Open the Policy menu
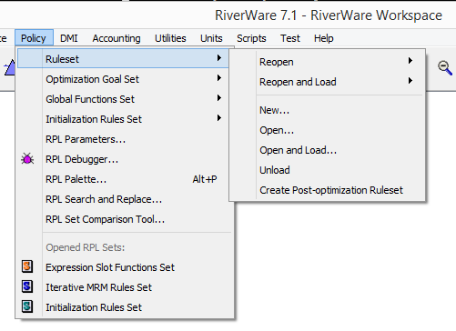Image resolution: width=456 pixels, height=331 pixels. (x=34, y=38)
